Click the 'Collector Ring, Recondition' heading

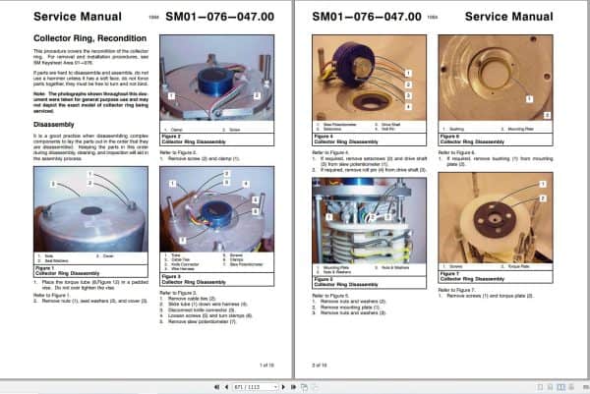89,38
